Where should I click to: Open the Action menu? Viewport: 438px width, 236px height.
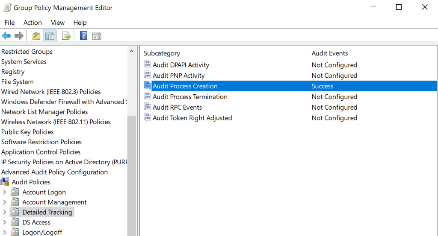[33, 23]
